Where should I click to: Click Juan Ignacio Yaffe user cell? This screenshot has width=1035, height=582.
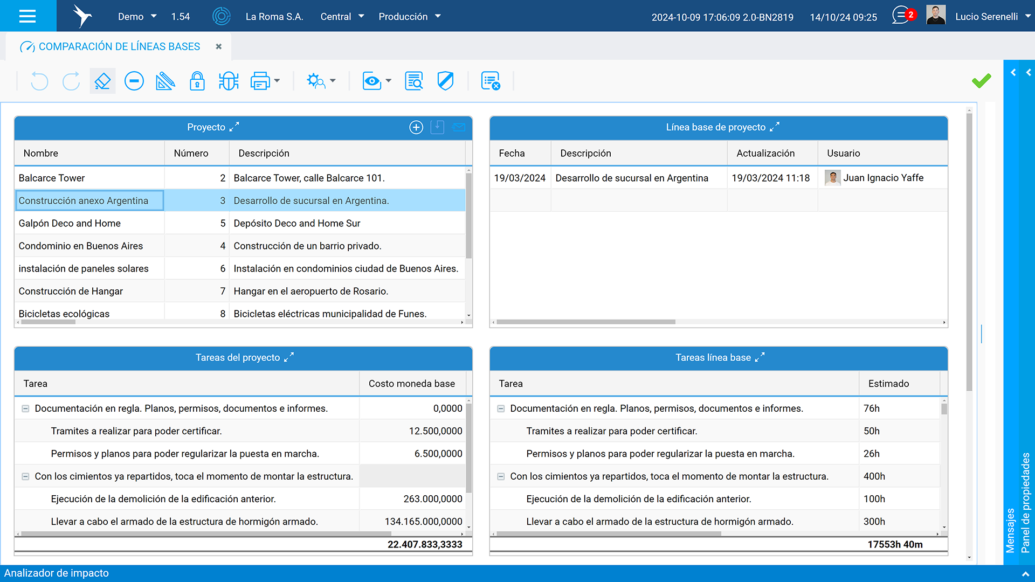coord(882,178)
